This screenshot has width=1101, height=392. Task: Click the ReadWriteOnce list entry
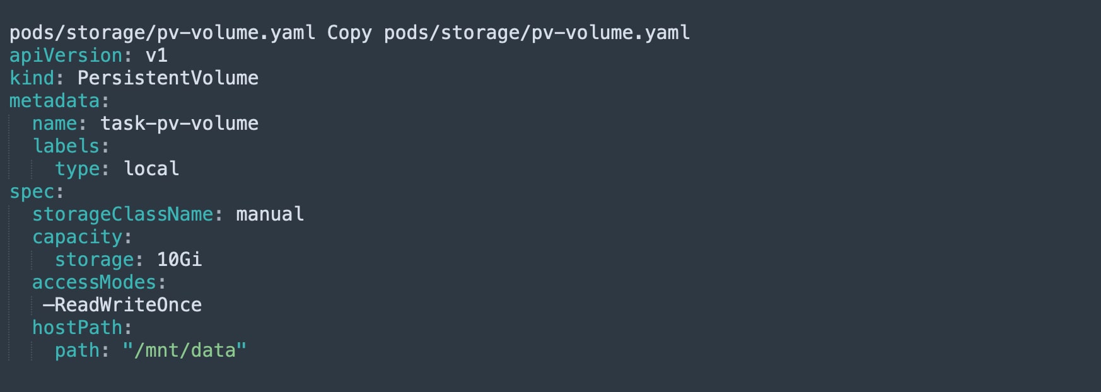pos(122,305)
